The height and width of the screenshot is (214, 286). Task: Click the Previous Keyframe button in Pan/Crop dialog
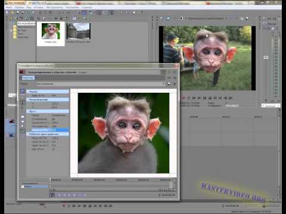[64, 195]
